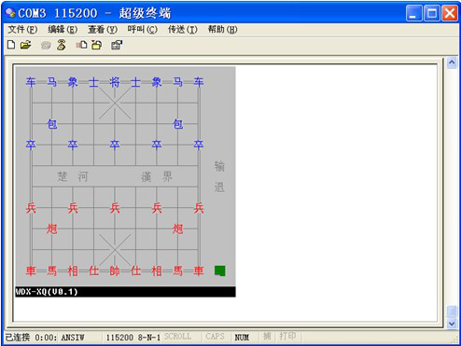
Task: Open the 文件(F) menu
Action: (22, 30)
